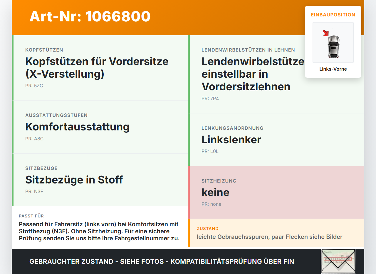This screenshot has width=376, height=274.
Task: Click the PR: 5ZC code
Action: pyautogui.click(x=34, y=86)
